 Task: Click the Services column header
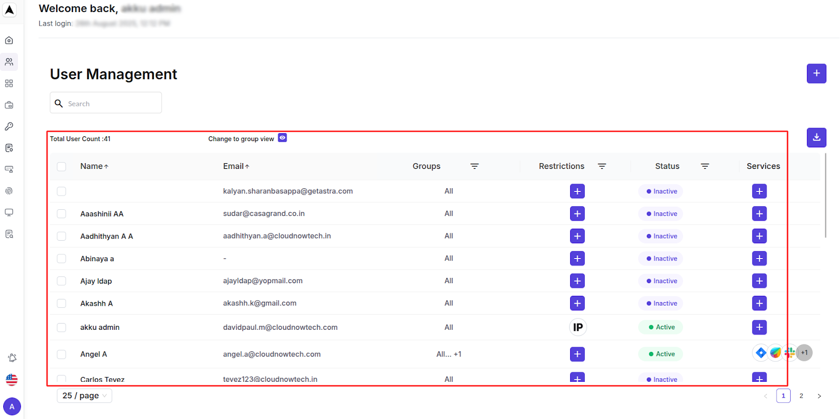763,166
